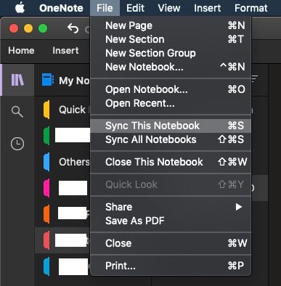Select Close in File menu

coord(171,243)
